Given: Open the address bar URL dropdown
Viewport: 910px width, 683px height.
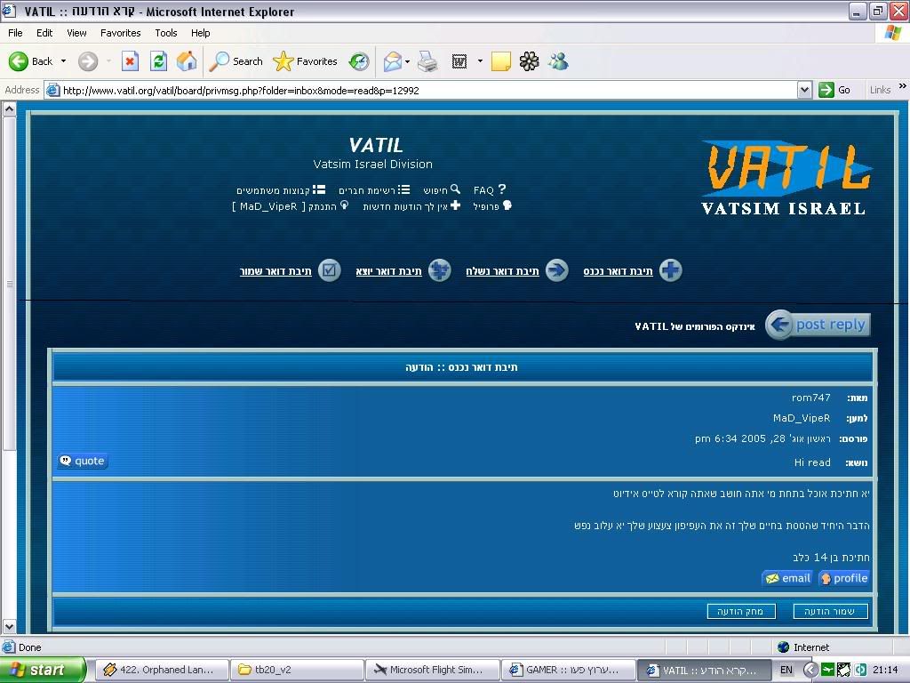Looking at the screenshot, I should pyautogui.click(x=804, y=90).
